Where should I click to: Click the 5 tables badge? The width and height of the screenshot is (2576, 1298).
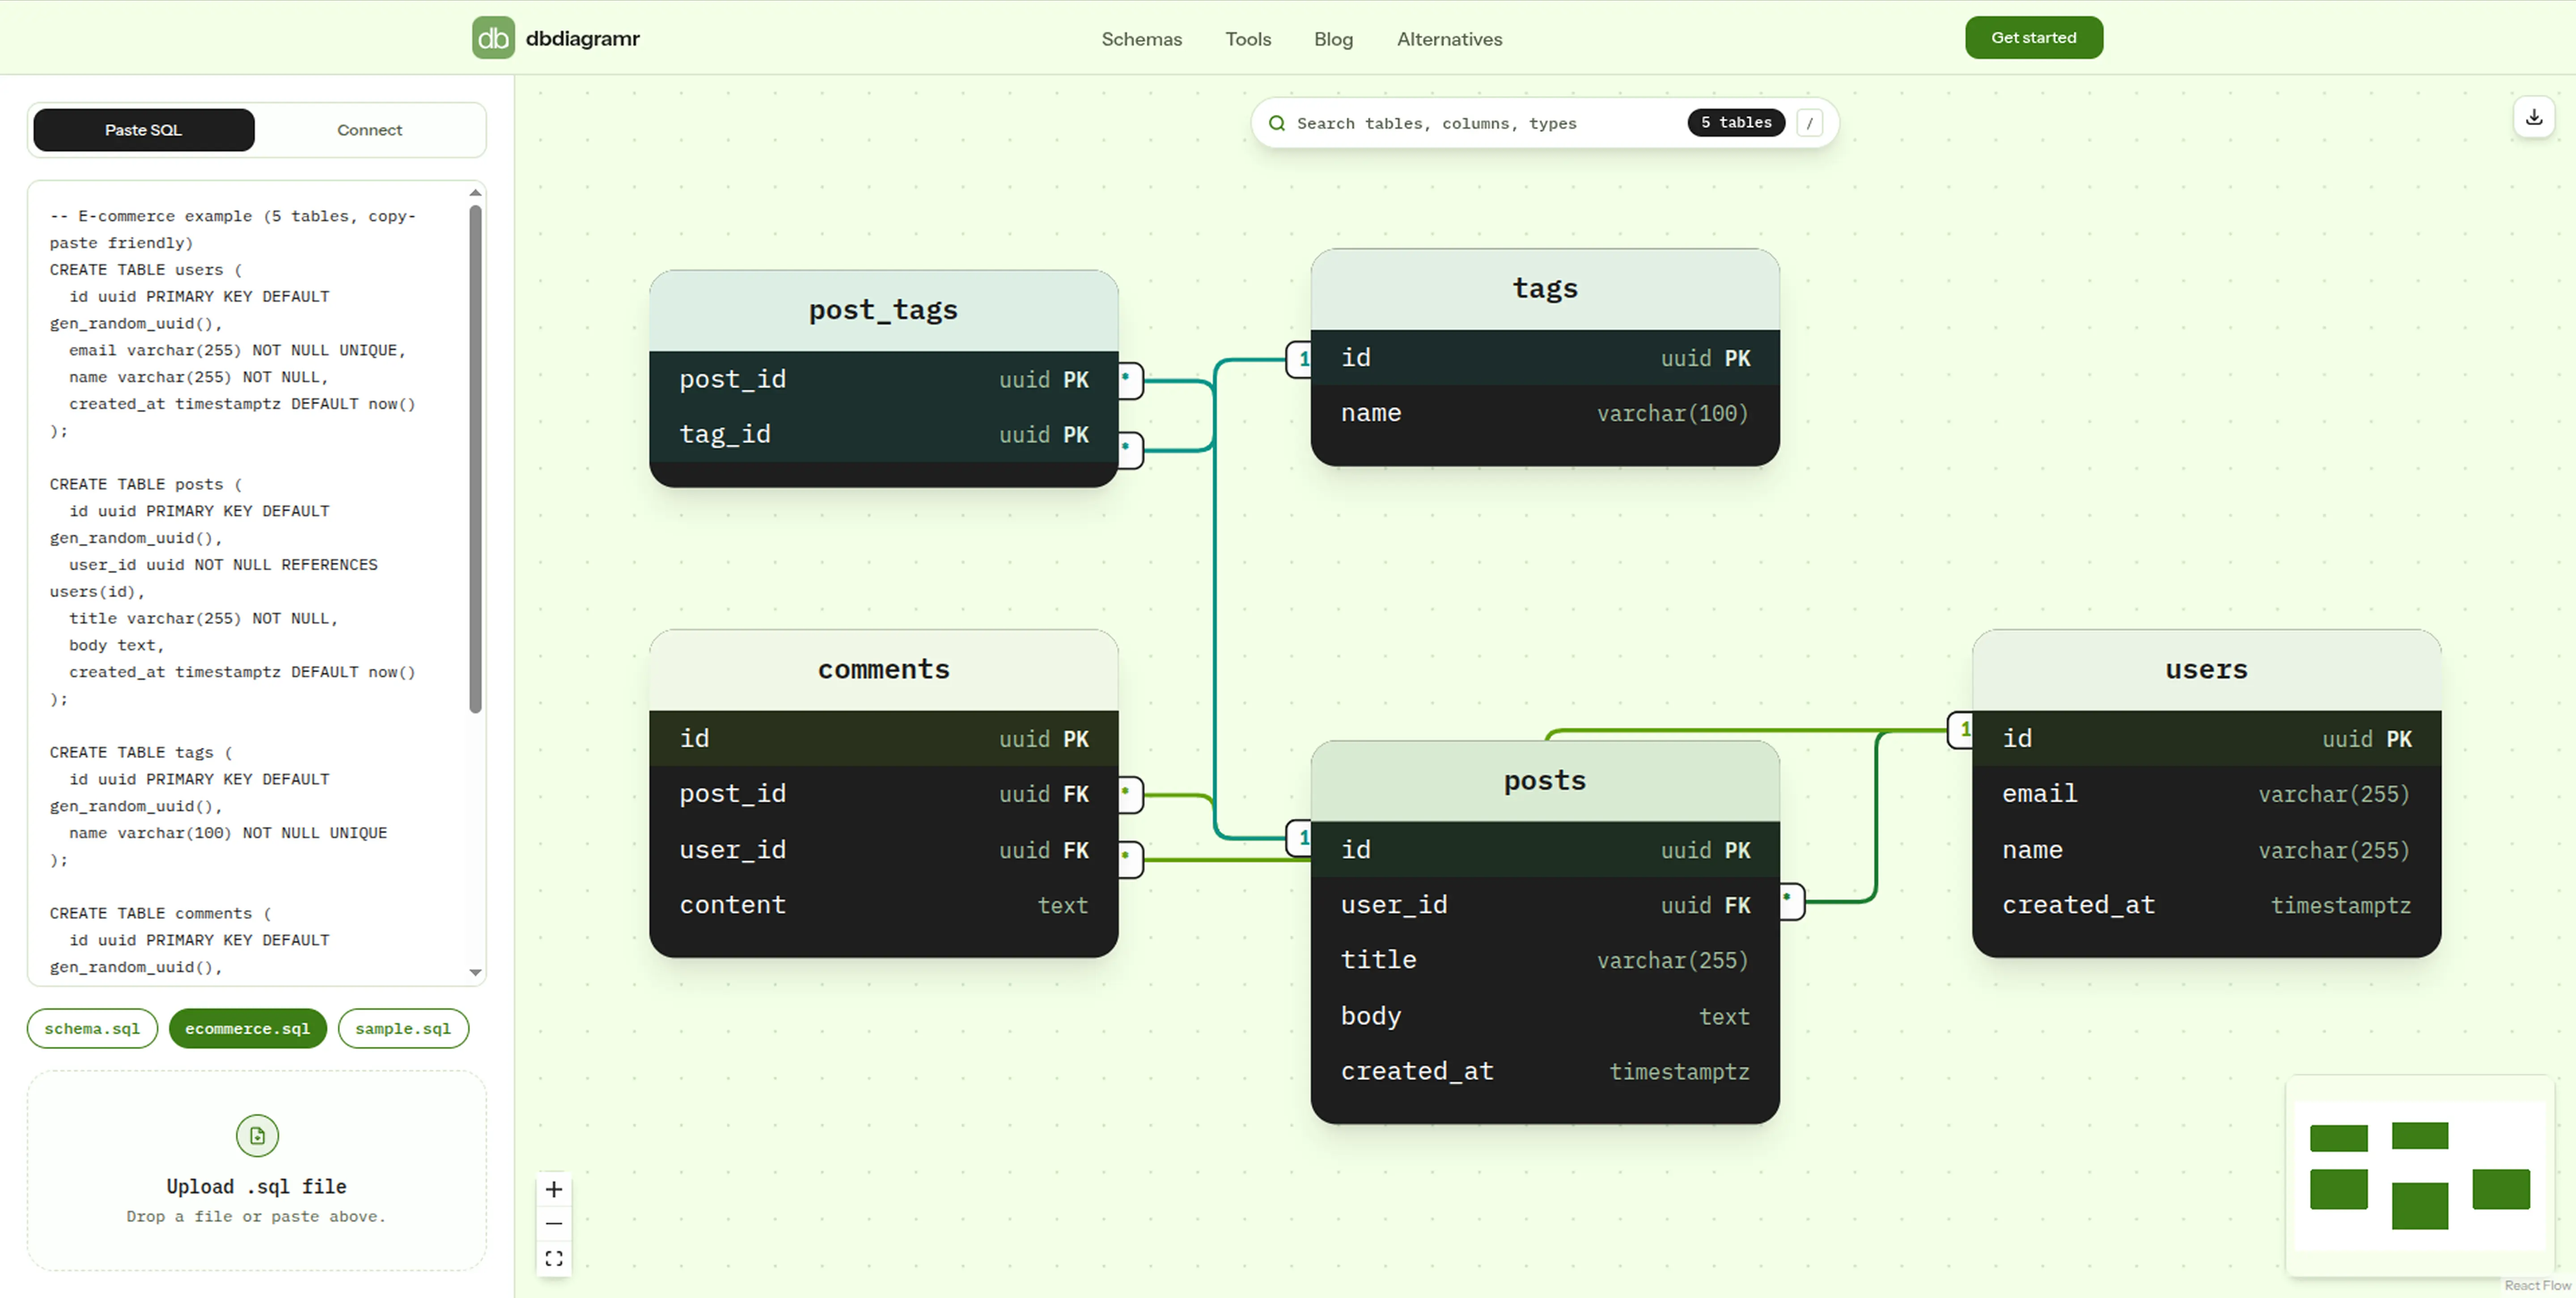(x=1736, y=122)
